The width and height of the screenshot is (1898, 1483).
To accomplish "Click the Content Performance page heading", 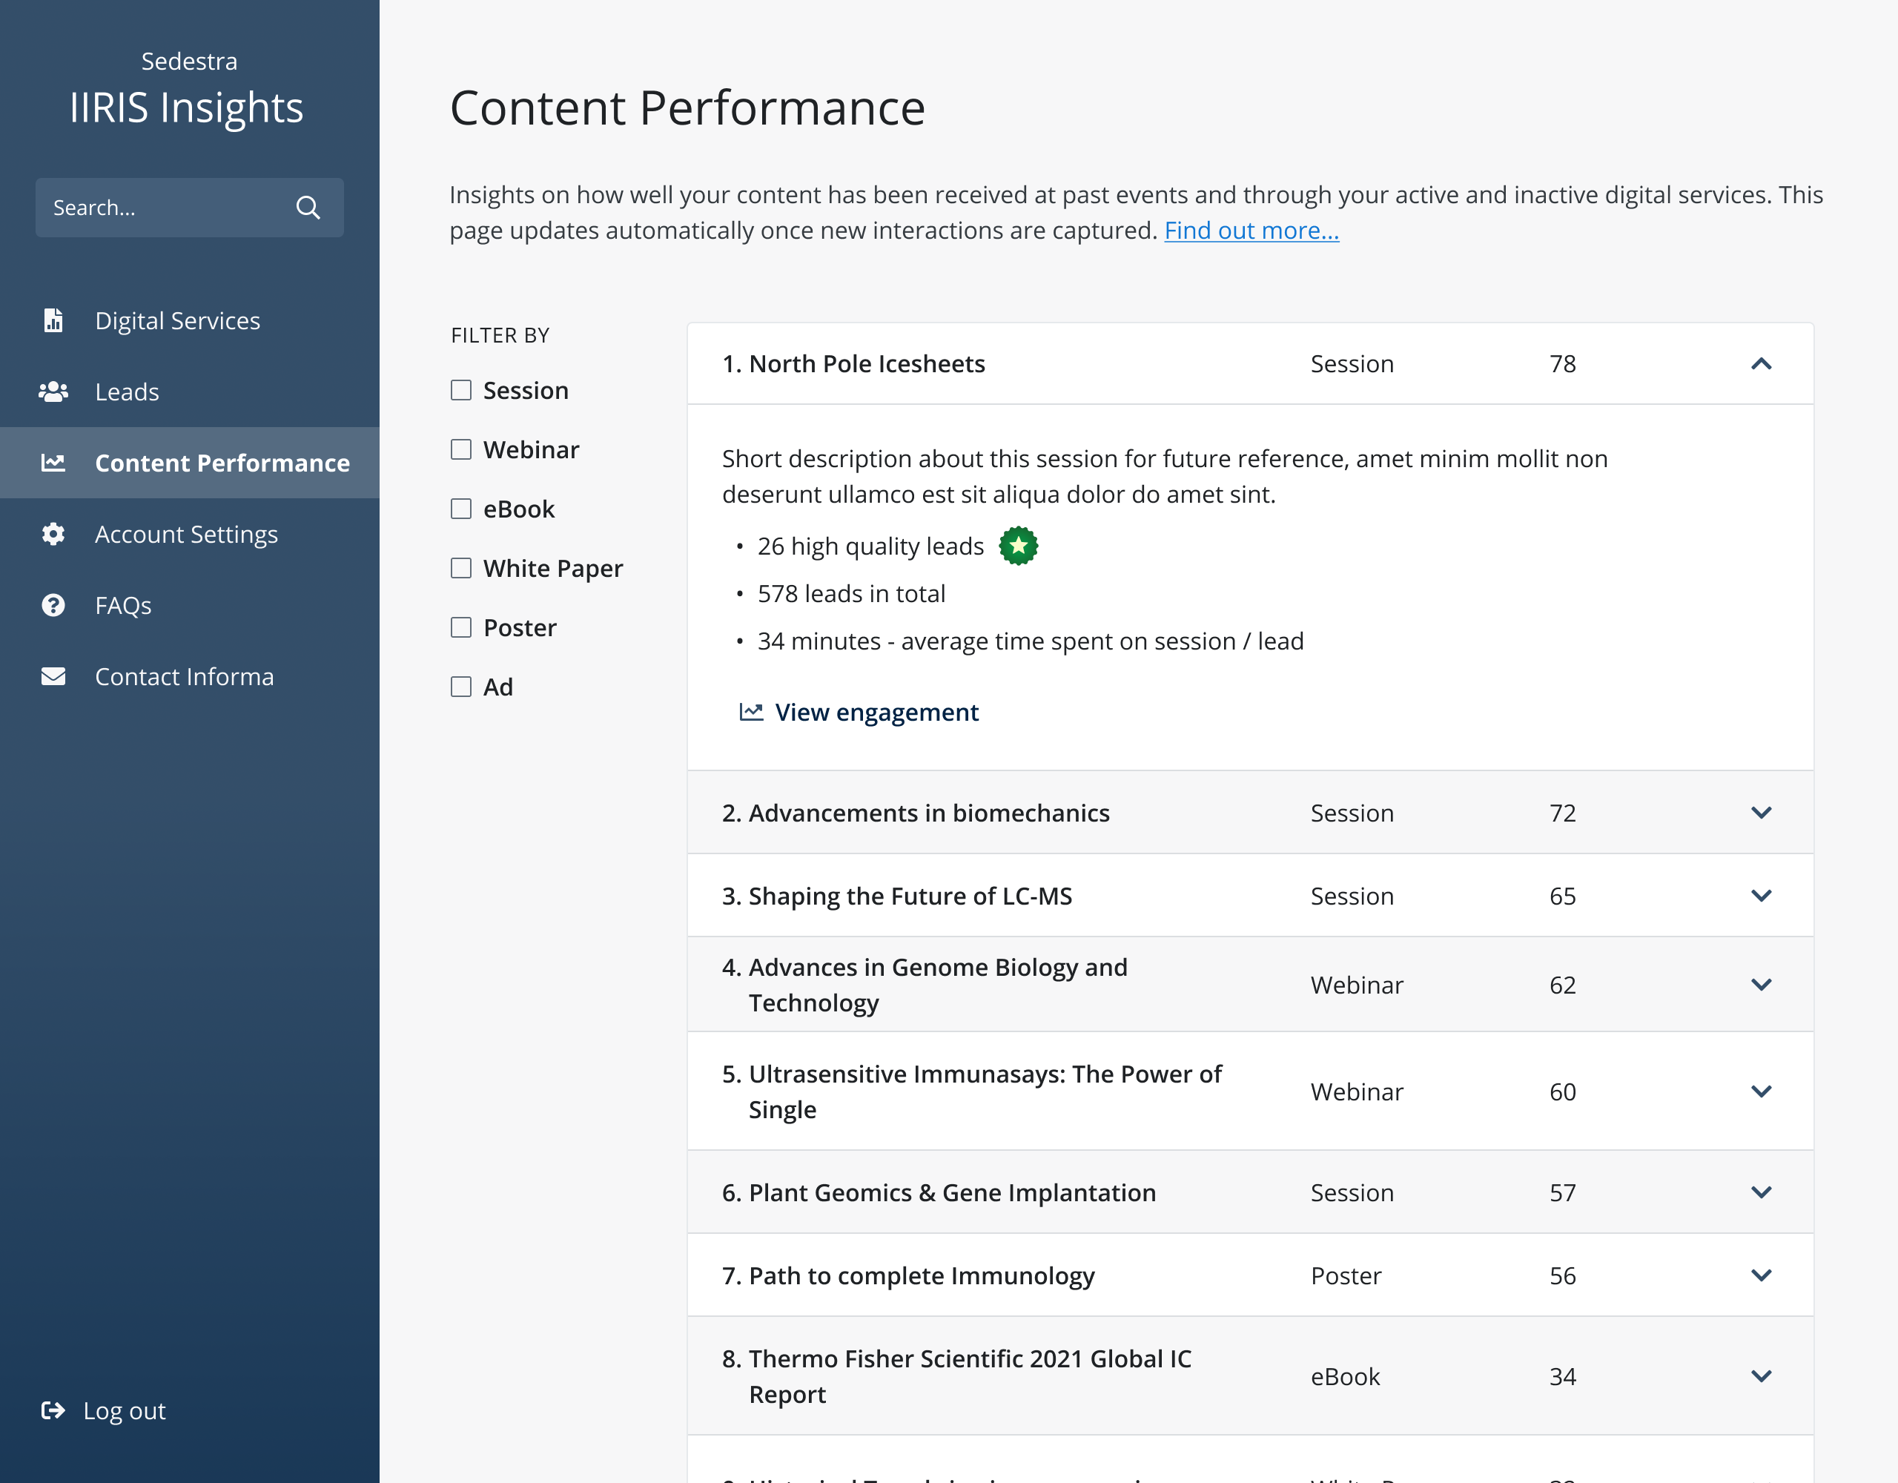I will (x=687, y=108).
